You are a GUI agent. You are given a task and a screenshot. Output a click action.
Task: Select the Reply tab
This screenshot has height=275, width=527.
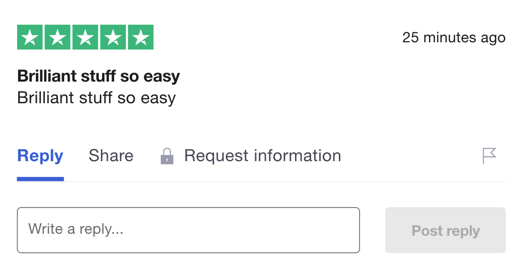click(x=40, y=156)
